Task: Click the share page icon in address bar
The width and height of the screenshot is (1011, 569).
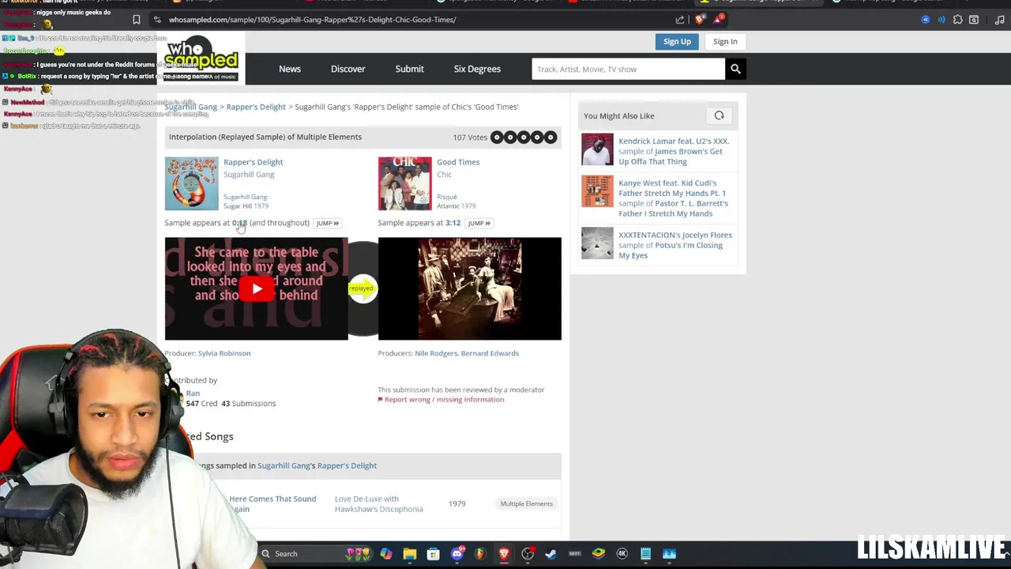Action: tap(680, 20)
